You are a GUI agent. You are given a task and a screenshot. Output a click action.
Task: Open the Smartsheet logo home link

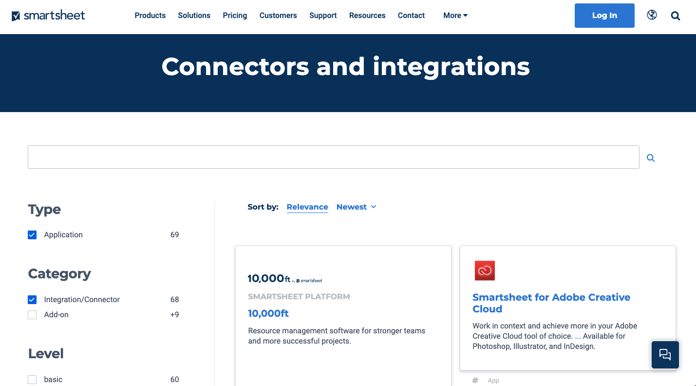48,16
